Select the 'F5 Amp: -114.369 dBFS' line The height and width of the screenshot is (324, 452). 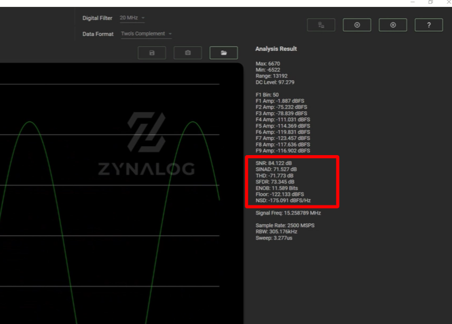(x=282, y=126)
